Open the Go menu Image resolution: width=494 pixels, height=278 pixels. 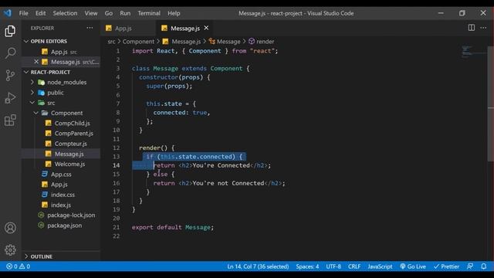pyautogui.click(x=109, y=13)
